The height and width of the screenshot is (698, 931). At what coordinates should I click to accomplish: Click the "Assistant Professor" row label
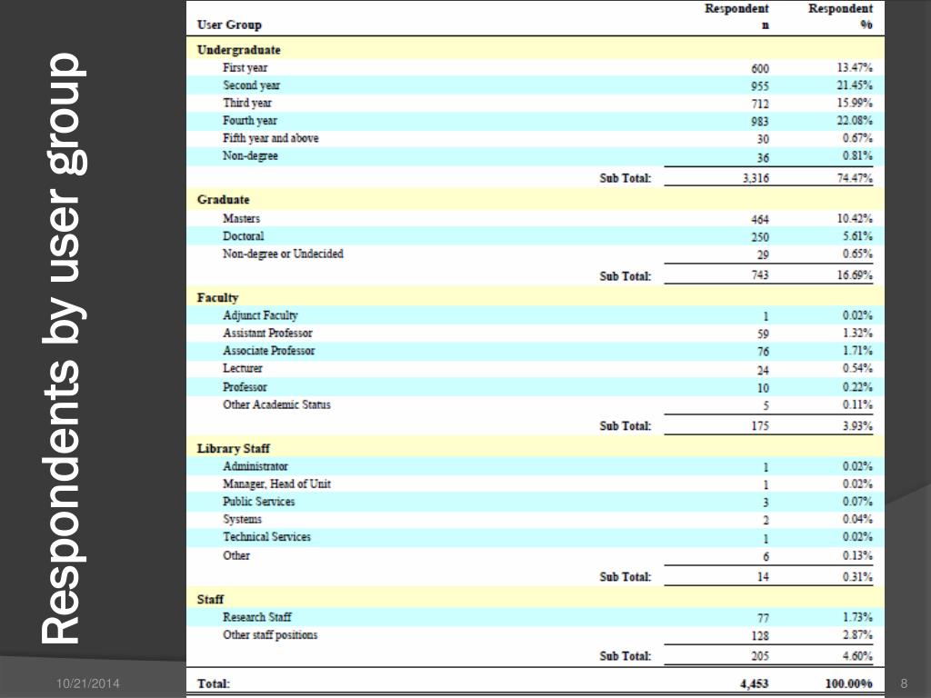[268, 333]
